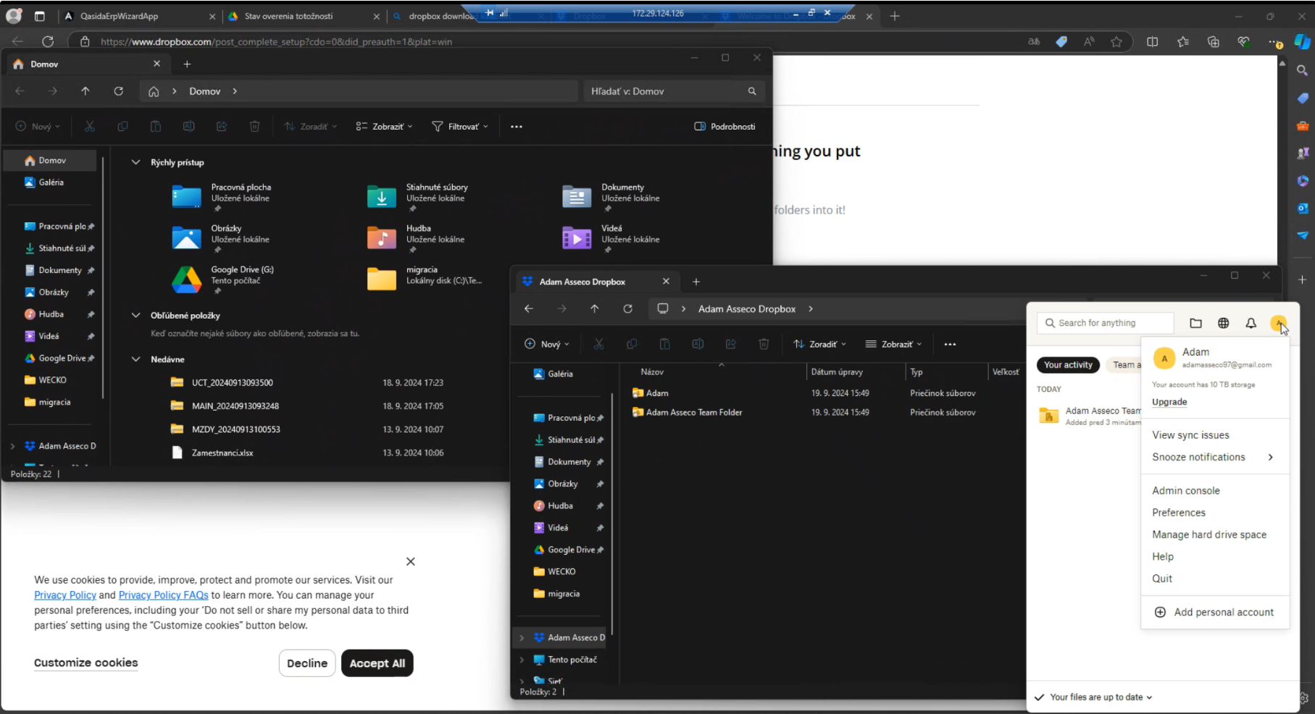Open Zoradiť dropdown in Dropbox explorer window
The height and width of the screenshot is (714, 1315).
click(819, 344)
